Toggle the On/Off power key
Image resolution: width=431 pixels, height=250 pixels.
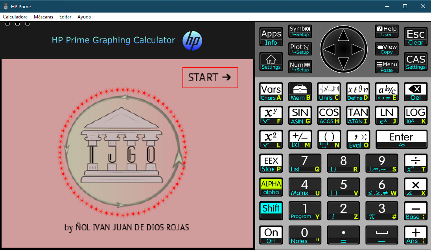point(271,235)
